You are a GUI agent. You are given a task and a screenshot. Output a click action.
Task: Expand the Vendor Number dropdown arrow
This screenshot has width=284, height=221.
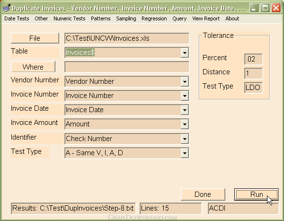coord(185,81)
